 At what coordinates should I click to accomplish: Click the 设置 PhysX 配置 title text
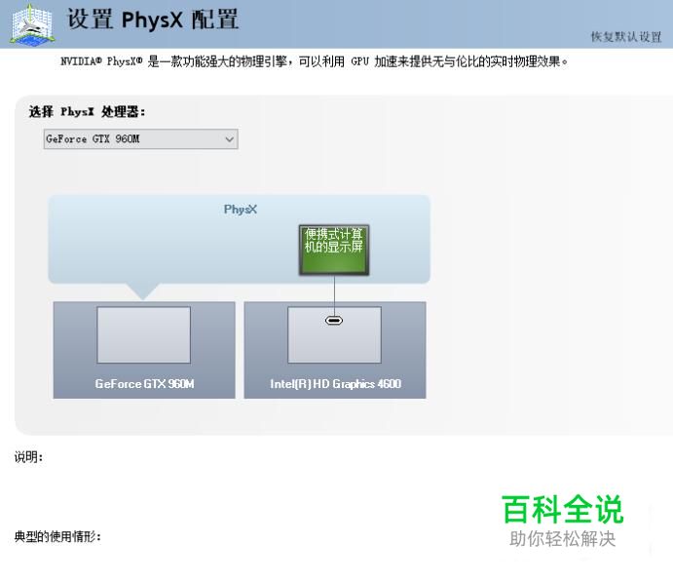click(x=153, y=19)
